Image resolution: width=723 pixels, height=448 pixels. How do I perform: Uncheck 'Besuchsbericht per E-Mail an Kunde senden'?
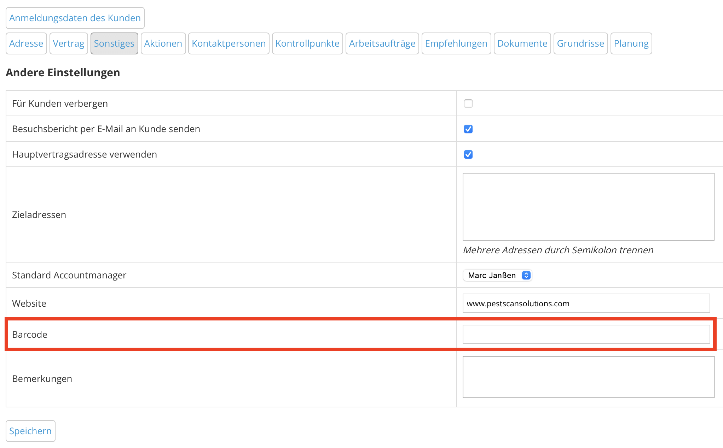tap(468, 129)
